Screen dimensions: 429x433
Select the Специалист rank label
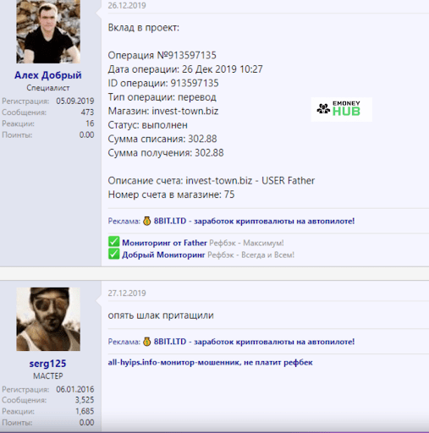click(48, 88)
